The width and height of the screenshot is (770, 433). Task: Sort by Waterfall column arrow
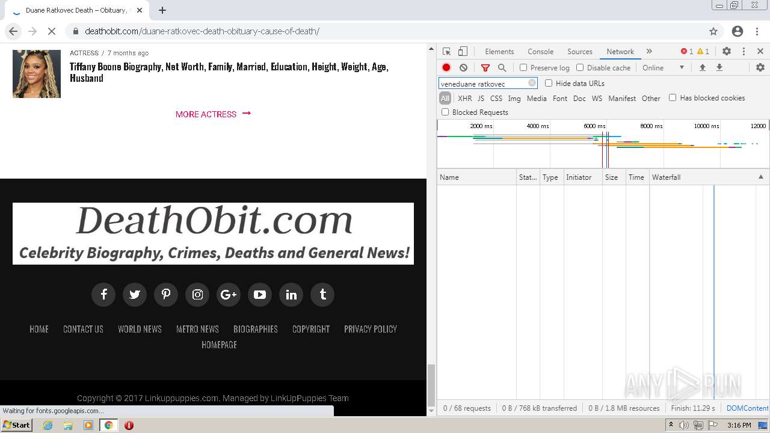click(x=760, y=177)
